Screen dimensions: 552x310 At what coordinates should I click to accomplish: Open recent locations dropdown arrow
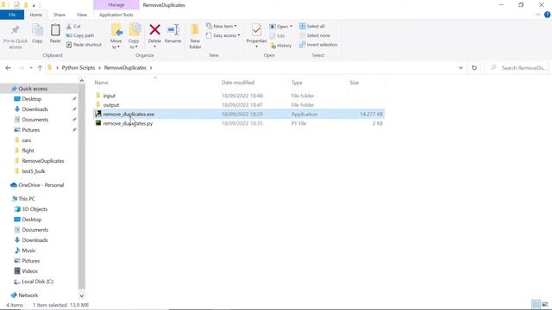31,68
